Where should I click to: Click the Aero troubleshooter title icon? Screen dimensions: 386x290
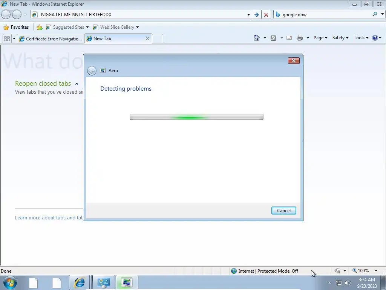click(103, 71)
